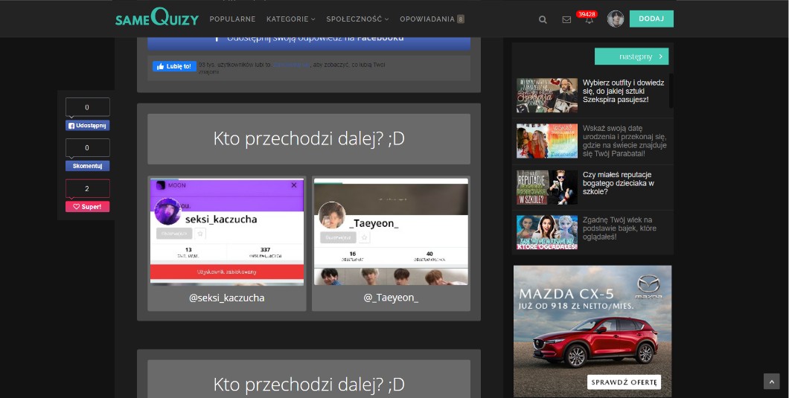The image size is (789, 398).
Task: Open the messages envelope icon
Action: pos(566,19)
